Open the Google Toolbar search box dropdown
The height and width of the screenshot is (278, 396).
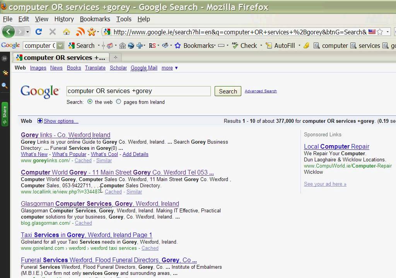(x=60, y=46)
